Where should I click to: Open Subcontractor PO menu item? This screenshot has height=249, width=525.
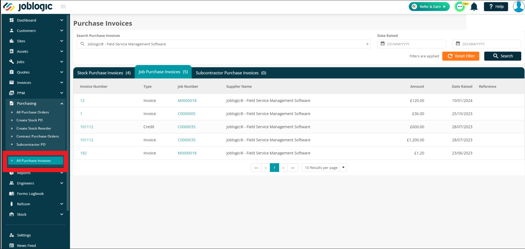31,145
